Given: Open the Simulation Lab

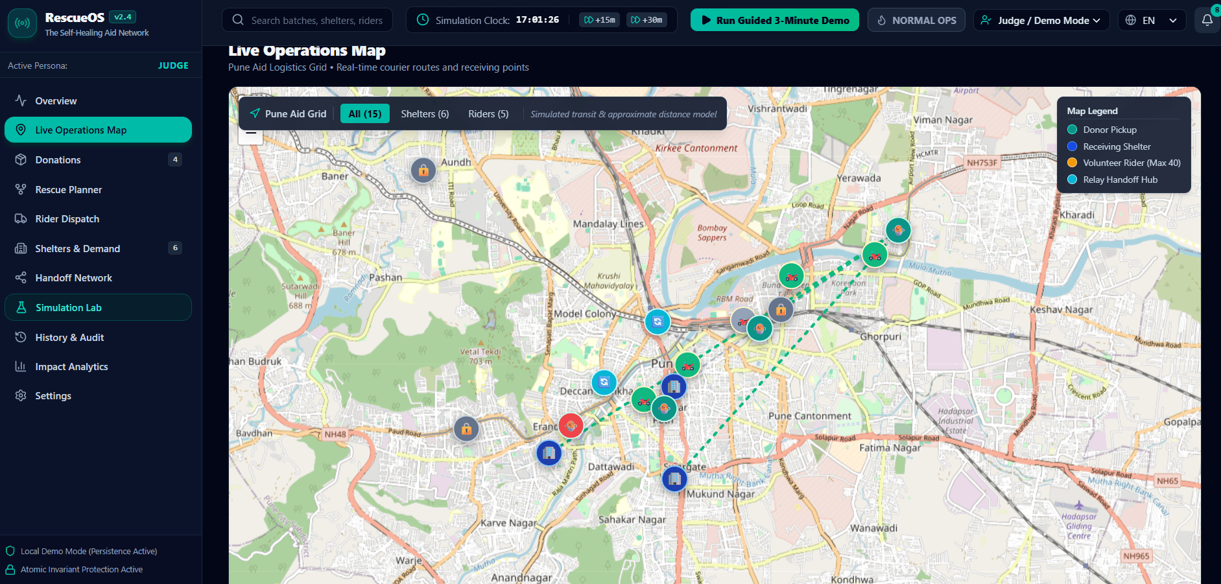Looking at the screenshot, I should point(98,307).
